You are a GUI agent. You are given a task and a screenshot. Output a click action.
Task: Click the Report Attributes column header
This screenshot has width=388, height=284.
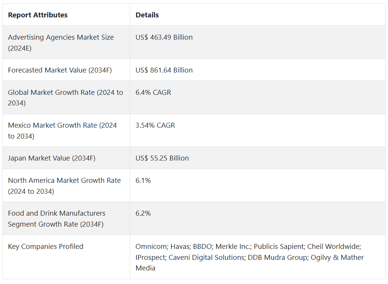(x=38, y=15)
